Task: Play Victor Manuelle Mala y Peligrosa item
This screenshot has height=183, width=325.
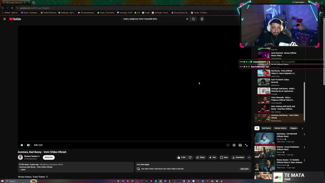Action: click(279, 100)
